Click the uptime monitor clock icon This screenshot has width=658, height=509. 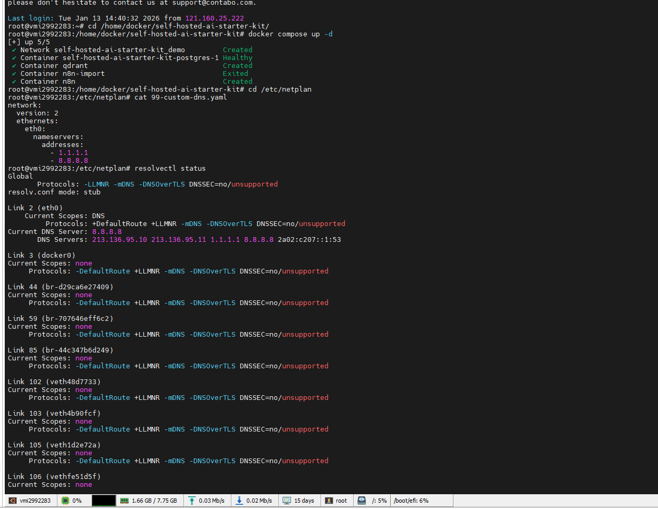(x=287, y=501)
